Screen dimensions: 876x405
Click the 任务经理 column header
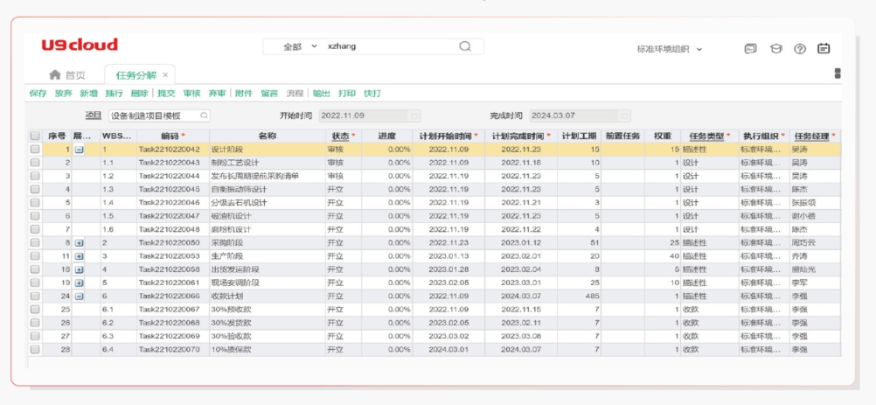(815, 136)
